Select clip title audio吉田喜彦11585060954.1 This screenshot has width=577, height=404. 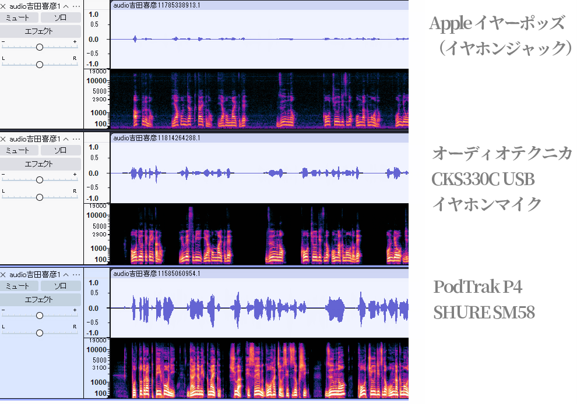tap(156, 274)
